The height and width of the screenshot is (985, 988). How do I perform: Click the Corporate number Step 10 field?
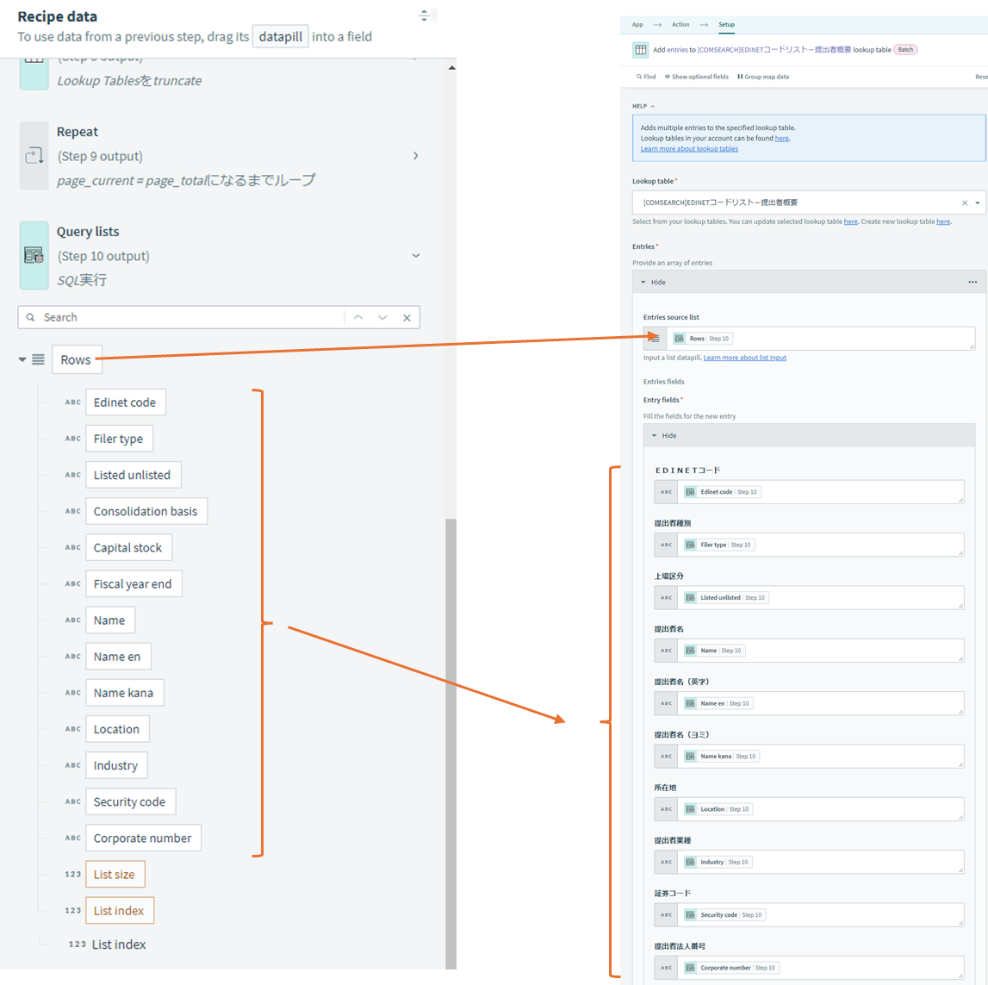coord(820,968)
